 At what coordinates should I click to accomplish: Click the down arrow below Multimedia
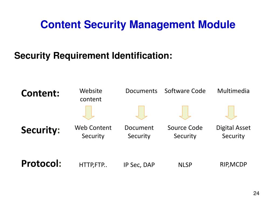pyautogui.click(x=231, y=113)
